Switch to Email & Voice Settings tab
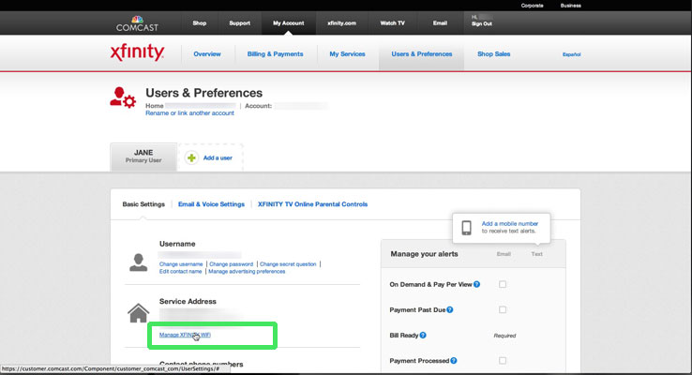692x375 pixels. pyautogui.click(x=211, y=204)
